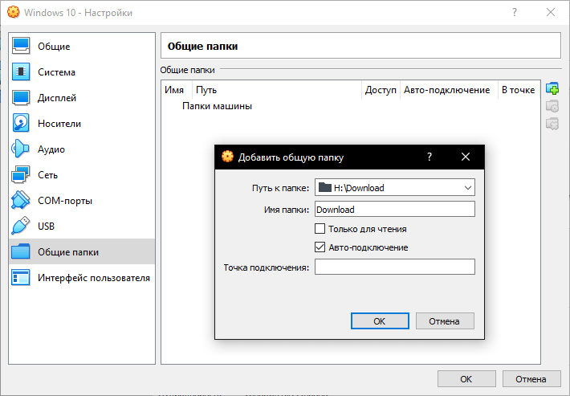Image resolution: width=570 pixels, height=396 pixels.
Task: Click the В точке column header
Action: click(519, 90)
